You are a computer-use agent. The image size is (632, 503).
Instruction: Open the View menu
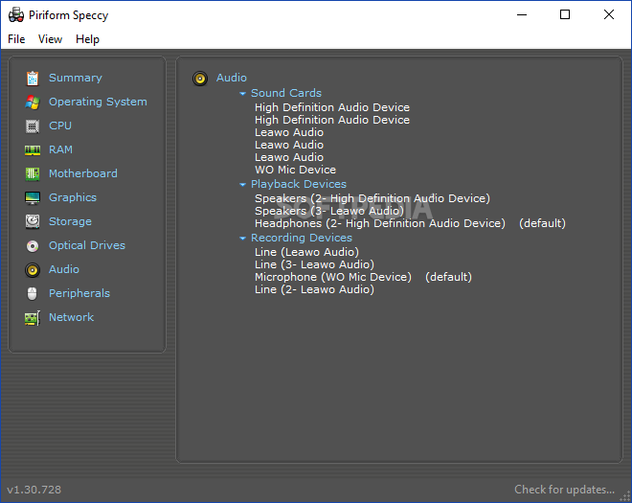50,39
